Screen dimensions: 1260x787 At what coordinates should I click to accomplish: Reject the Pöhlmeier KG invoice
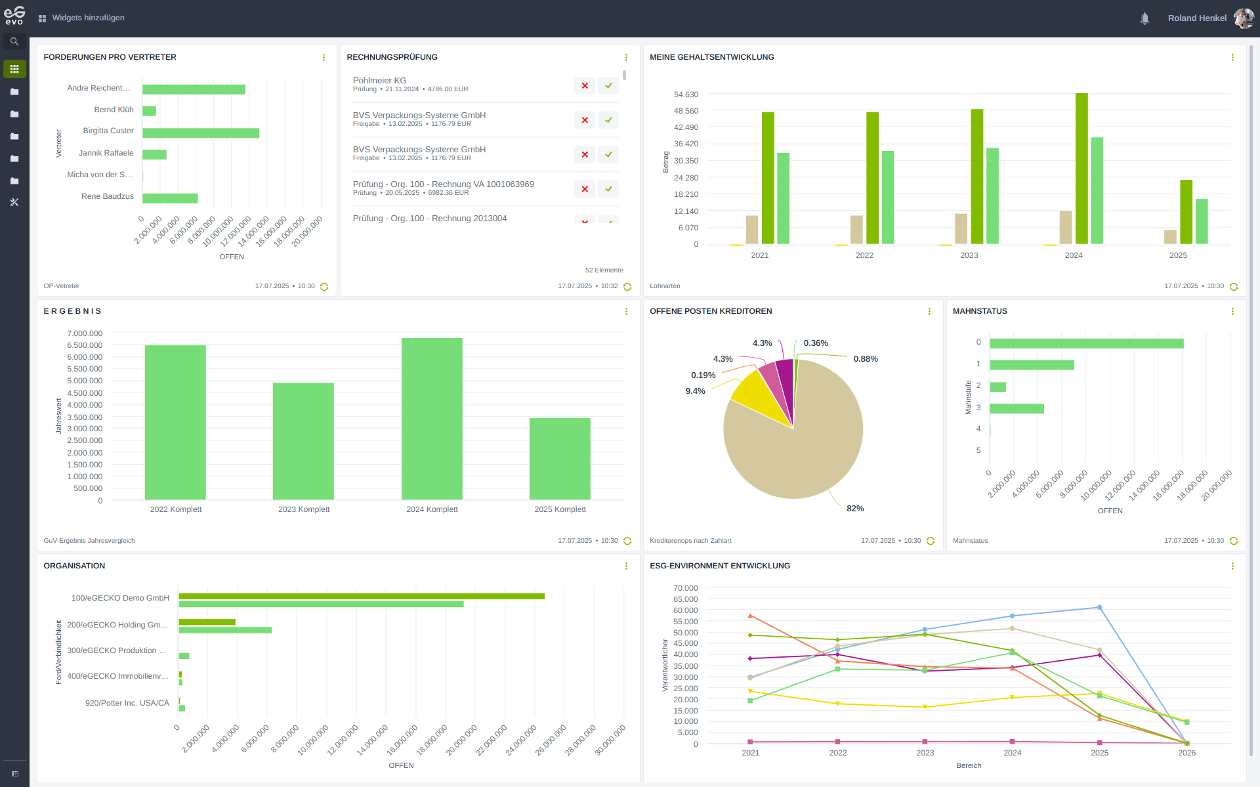click(x=585, y=86)
